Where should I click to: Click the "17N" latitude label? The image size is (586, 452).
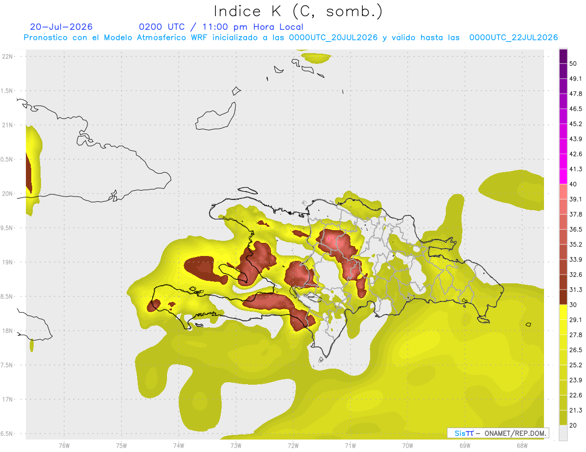[x=7, y=399]
